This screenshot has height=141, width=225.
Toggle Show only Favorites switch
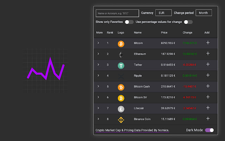point(129,22)
